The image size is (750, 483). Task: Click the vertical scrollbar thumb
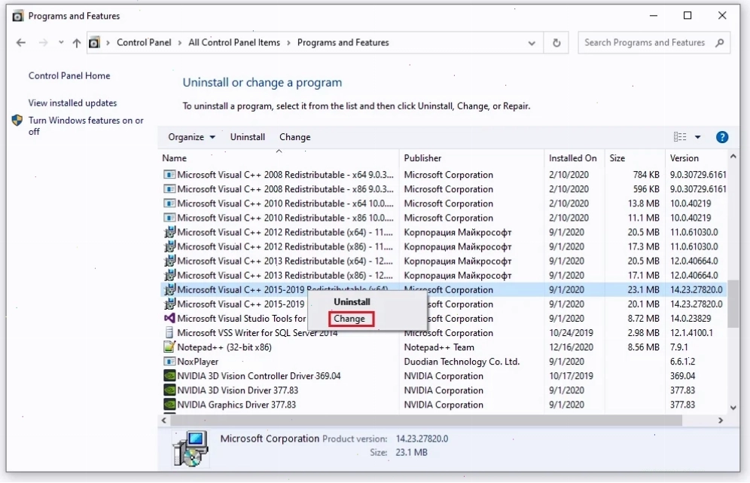tap(733, 304)
